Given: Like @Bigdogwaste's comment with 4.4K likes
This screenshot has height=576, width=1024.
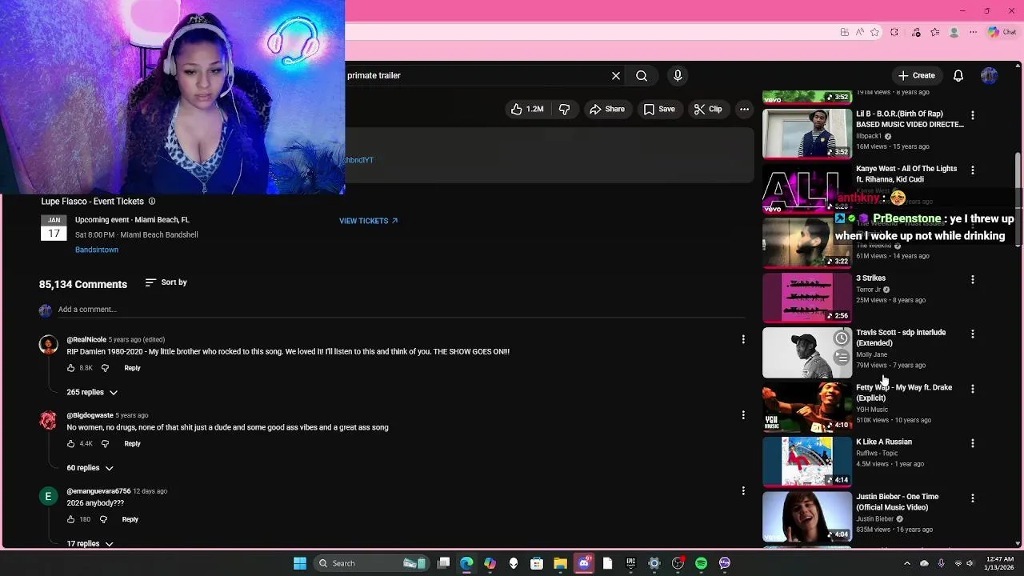Looking at the screenshot, I should click(70, 444).
